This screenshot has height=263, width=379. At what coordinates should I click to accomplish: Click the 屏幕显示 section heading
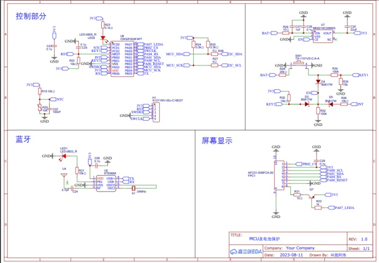pos(217,141)
